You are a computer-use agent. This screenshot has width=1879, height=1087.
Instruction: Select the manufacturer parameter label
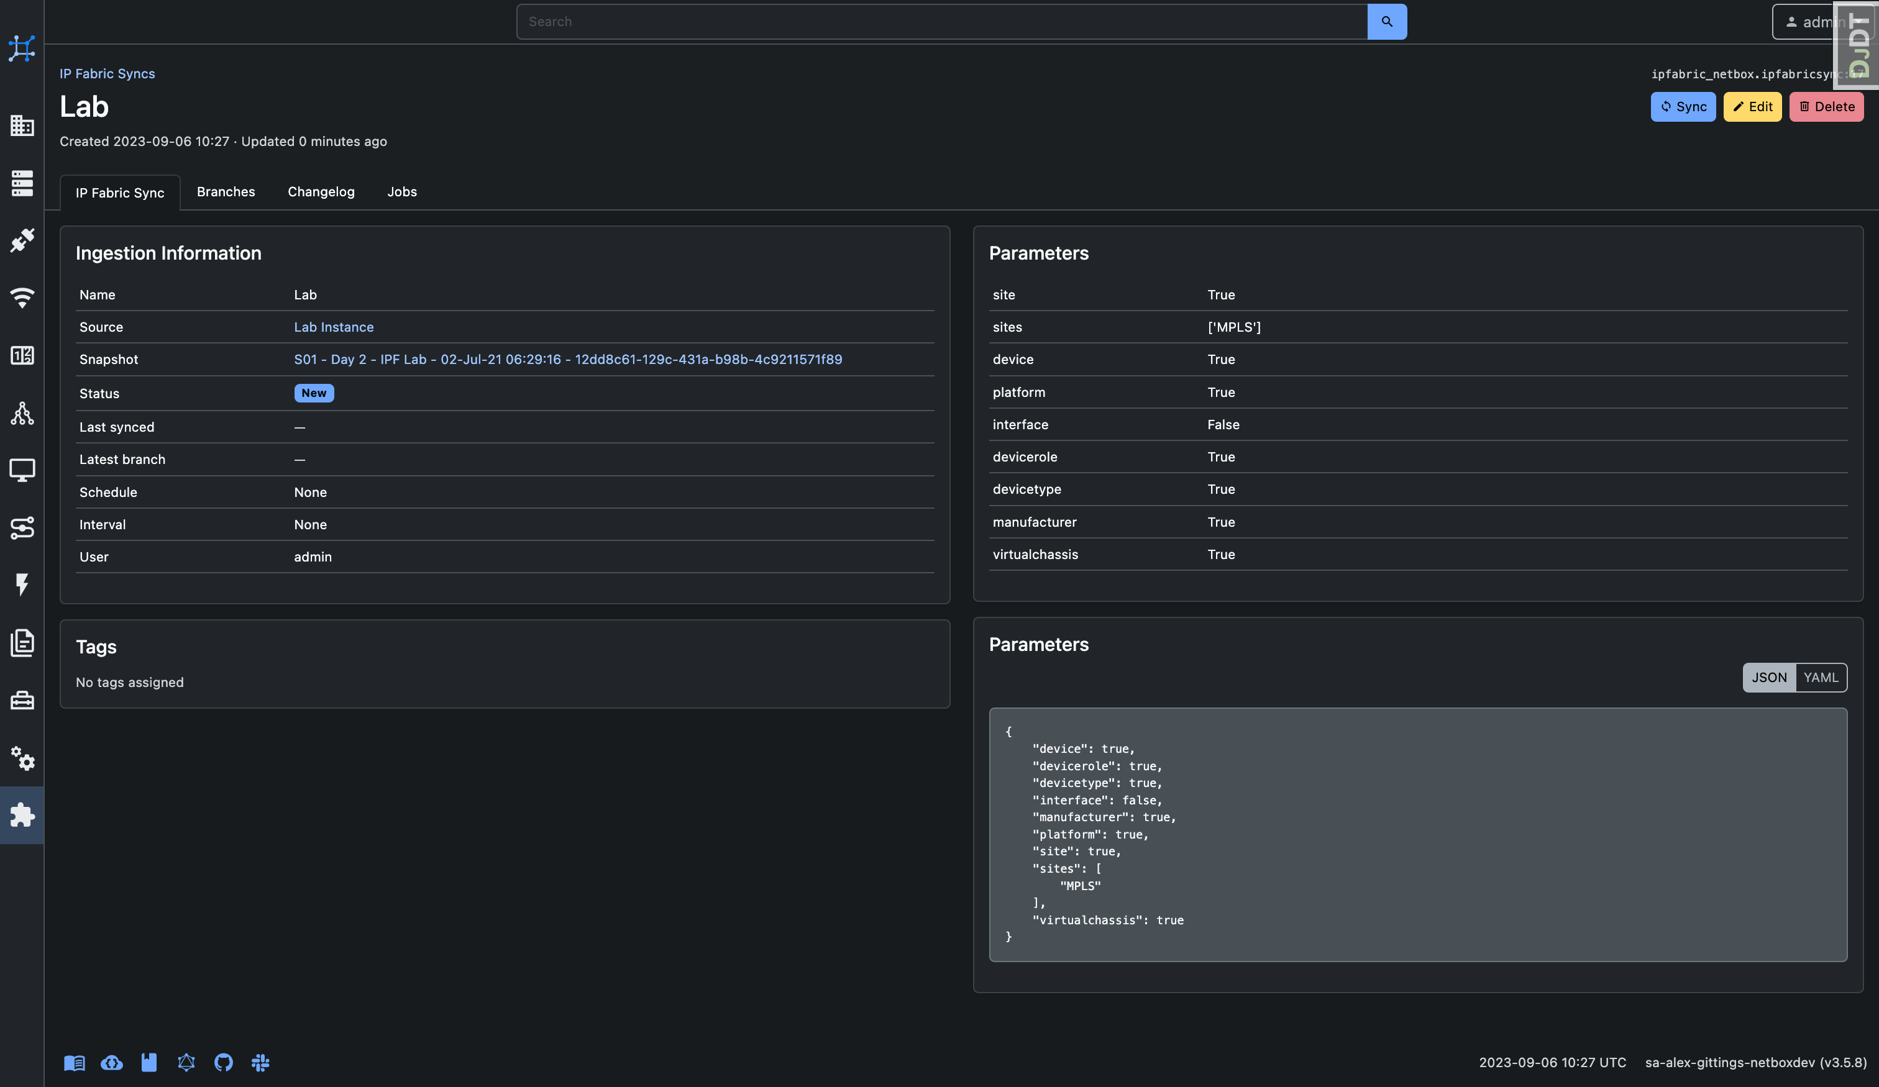(x=1034, y=522)
